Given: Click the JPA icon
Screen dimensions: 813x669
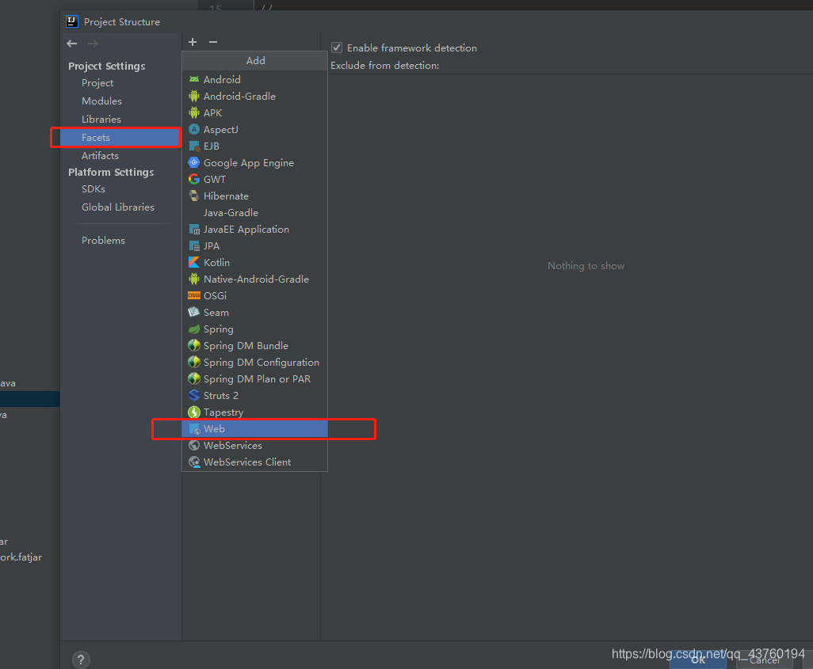Looking at the screenshot, I should [194, 245].
